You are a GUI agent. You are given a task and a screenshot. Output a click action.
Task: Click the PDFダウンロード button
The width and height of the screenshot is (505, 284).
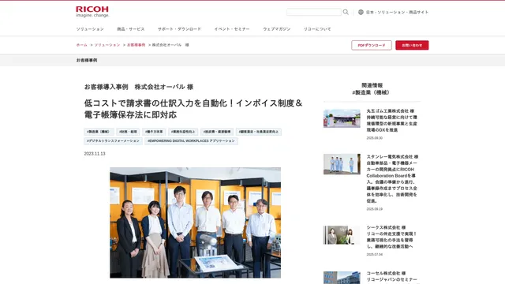pyautogui.click(x=372, y=45)
